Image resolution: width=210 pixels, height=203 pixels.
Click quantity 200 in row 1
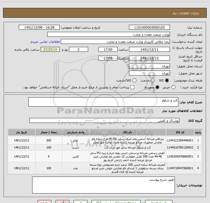click(x=49, y=140)
